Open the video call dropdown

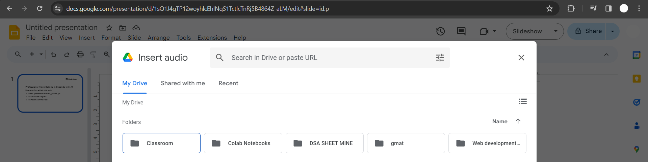488,31
